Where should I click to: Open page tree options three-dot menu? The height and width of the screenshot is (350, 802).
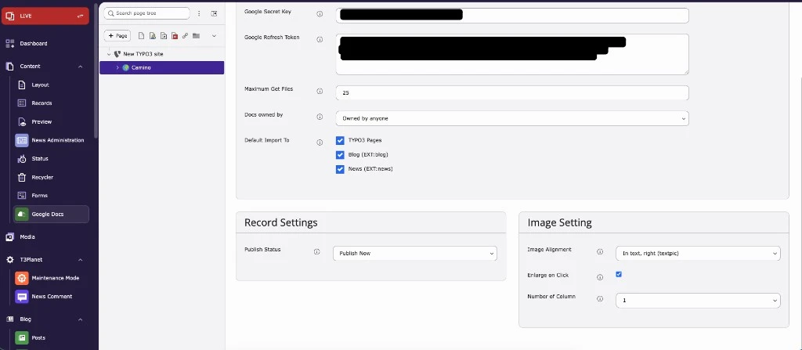coord(200,14)
